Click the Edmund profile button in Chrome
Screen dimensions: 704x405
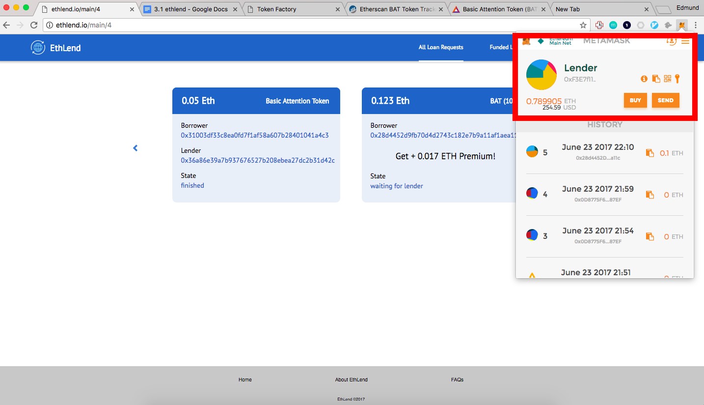click(x=687, y=7)
